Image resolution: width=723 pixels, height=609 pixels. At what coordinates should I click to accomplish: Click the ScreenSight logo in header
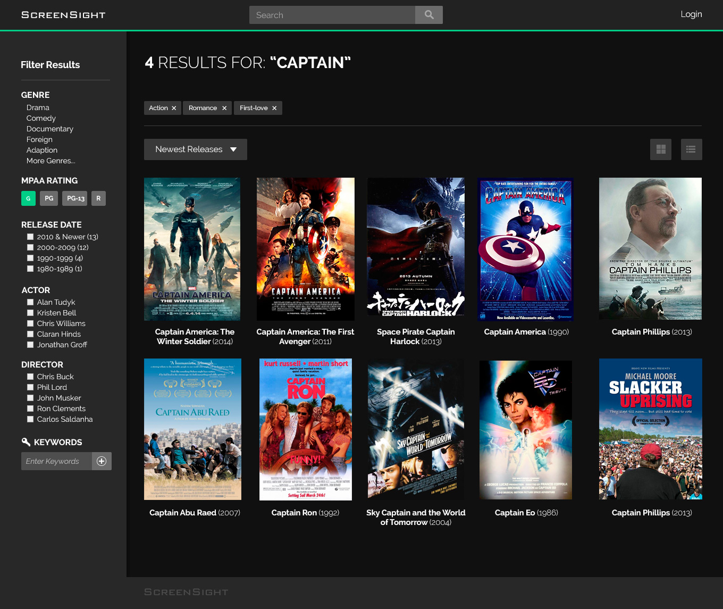[63, 15]
